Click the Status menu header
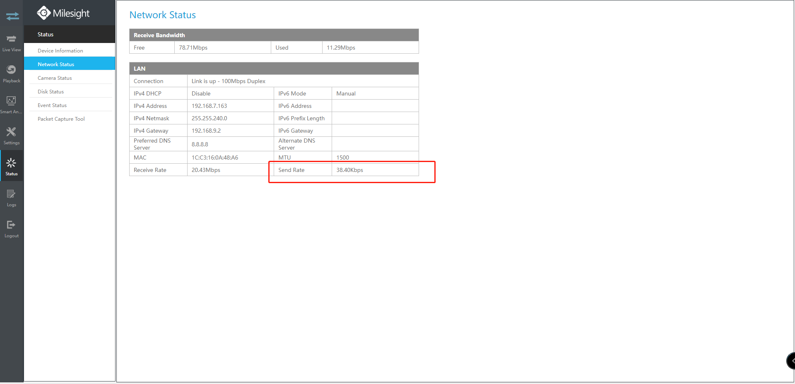Screen dimensions: 795x384 pyautogui.click(x=70, y=34)
